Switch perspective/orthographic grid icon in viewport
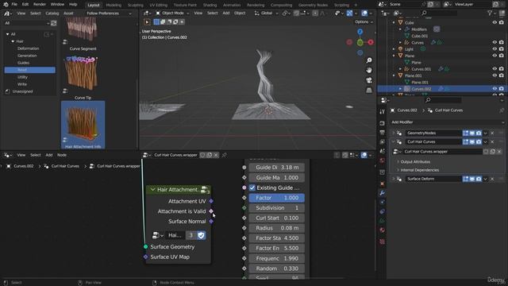Image resolution: width=508 pixels, height=286 pixels. click(x=369, y=90)
